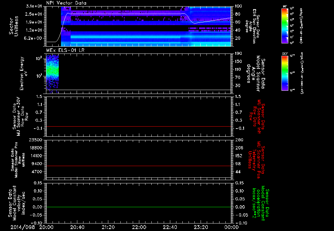Click the '2014/098 20:00' start time label
The height and width of the screenshot is (231, 334).
tap(32, 227)
